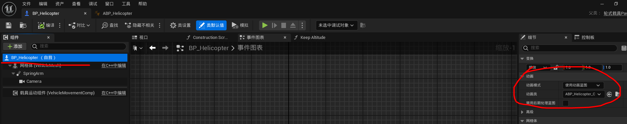
Task: Start 模拟 simulation mode
Action: 240,25
